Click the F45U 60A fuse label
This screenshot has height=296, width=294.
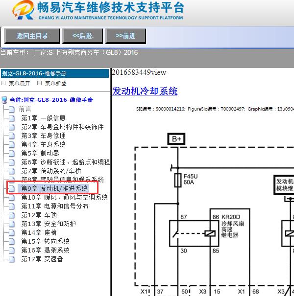pyautogui.click(x=191, y=179)
